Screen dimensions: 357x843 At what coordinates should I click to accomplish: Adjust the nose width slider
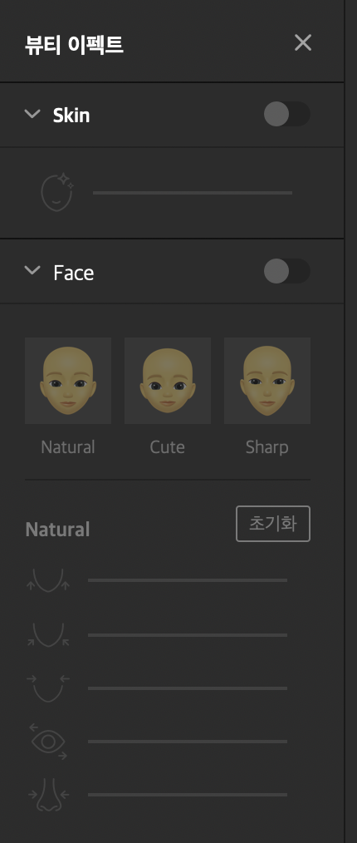coord(188,795)
